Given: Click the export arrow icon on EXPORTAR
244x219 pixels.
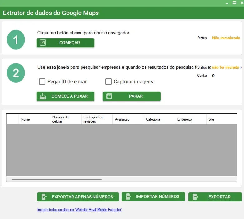Looking at the screenshot, I should point(196,197).
